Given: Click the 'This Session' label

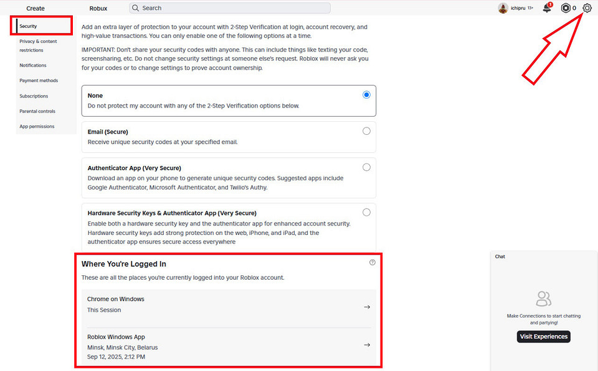Looking at the screenshot, I should (x=104, y=310).
